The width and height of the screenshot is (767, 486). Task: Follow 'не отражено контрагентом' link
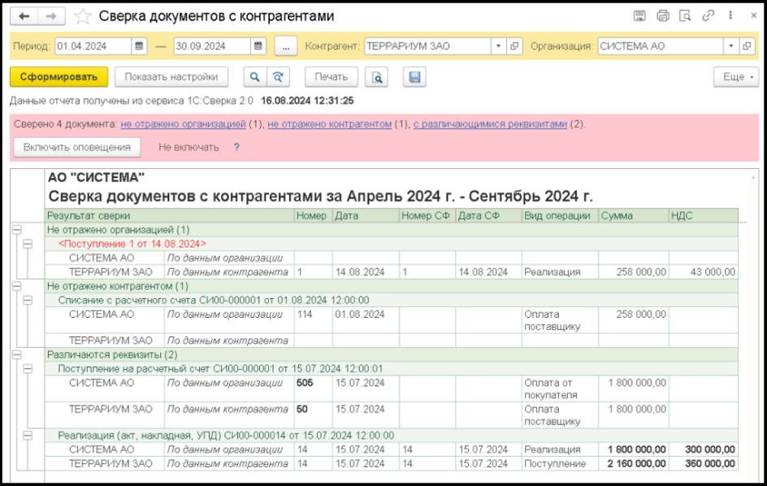330,124
